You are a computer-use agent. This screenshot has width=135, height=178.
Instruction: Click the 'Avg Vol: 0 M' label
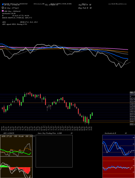pos(85,5)
